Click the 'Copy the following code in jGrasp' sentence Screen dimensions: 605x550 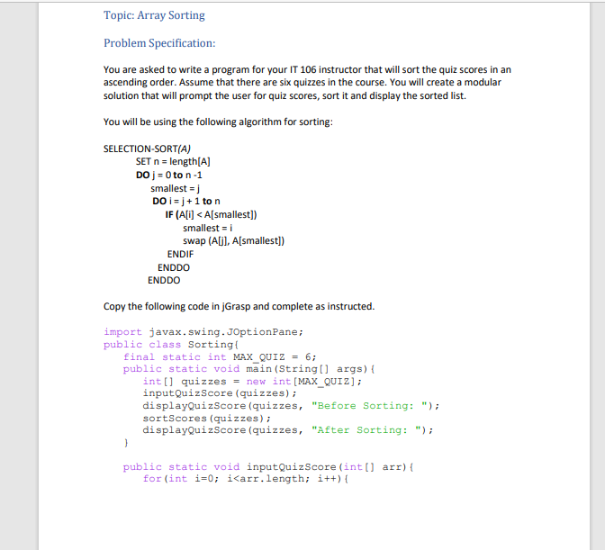(x=239, y=307)
